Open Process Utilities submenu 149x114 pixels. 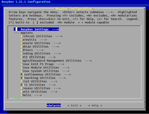(x=41, y=88)
